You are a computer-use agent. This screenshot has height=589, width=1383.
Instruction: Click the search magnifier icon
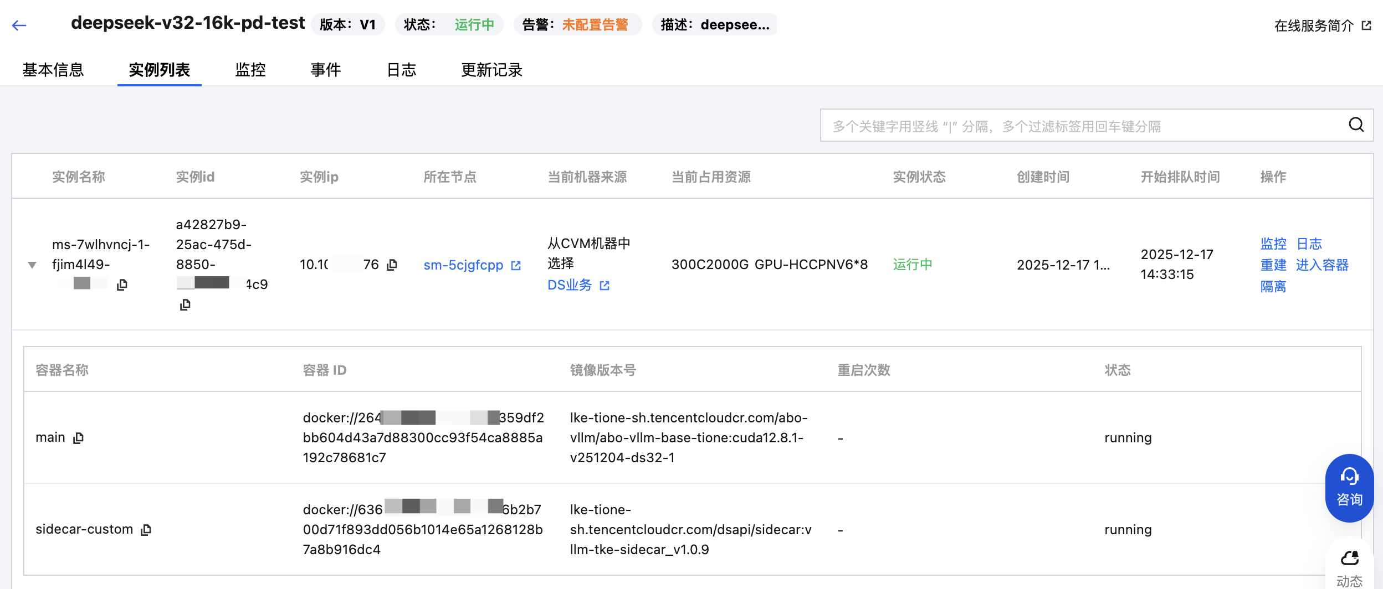coord(1356,125)
